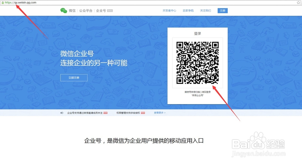Screen dimensions: 302x164
Task: Click the speaker announcement icon
Action: point(62,113)
